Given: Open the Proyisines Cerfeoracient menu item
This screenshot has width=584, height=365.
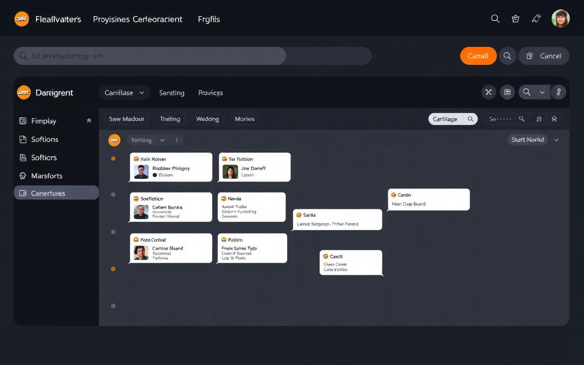Looking at the screenshot, I should pos(137,19).
